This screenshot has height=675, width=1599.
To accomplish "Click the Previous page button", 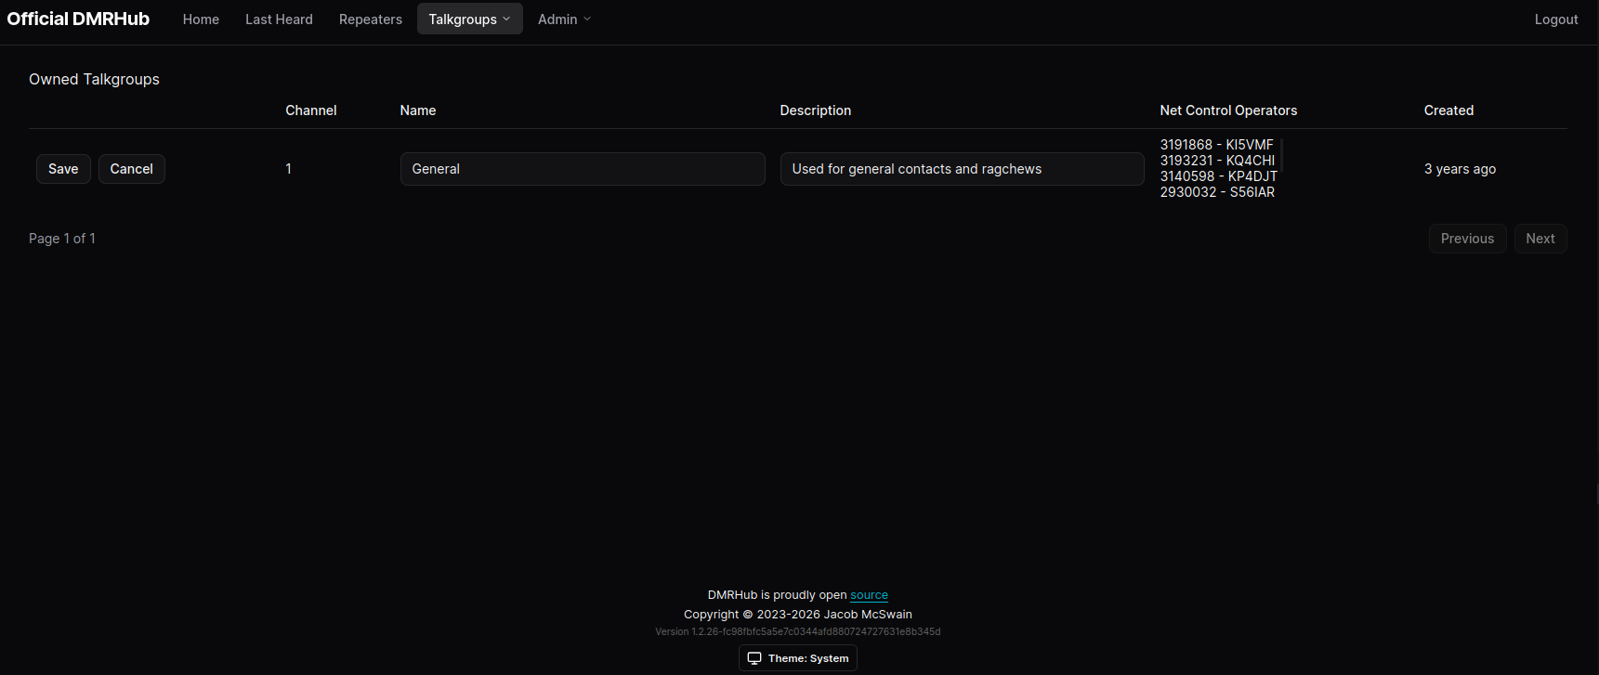I will [1468, 239].
